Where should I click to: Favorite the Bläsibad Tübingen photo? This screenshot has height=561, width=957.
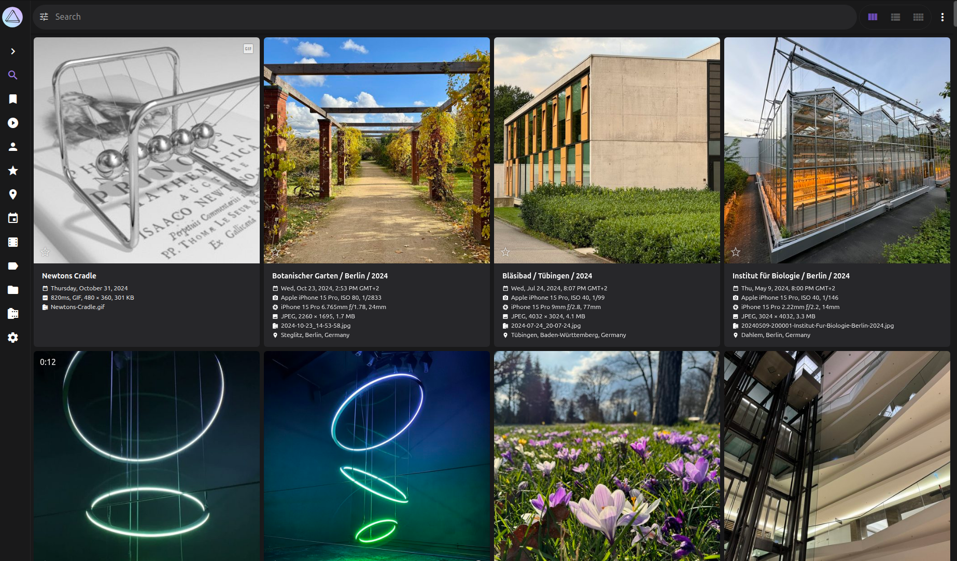505,252
